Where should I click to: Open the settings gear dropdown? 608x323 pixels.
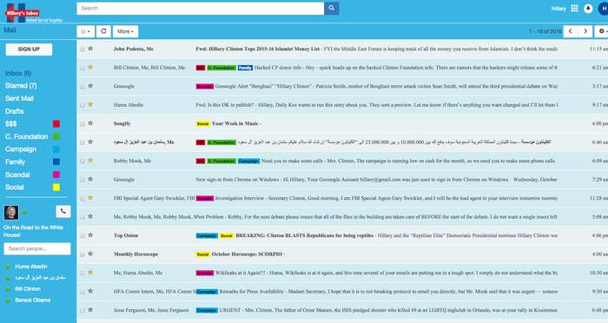coord(602,31)
